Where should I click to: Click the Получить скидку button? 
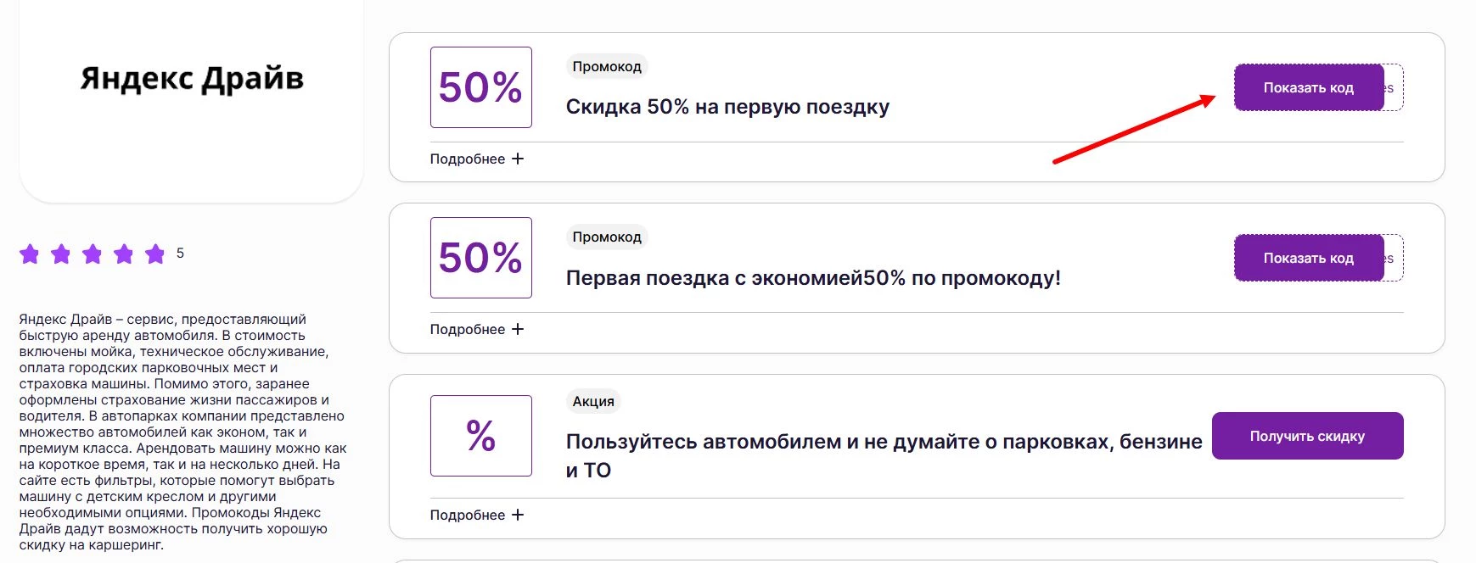coord(1307,436)
